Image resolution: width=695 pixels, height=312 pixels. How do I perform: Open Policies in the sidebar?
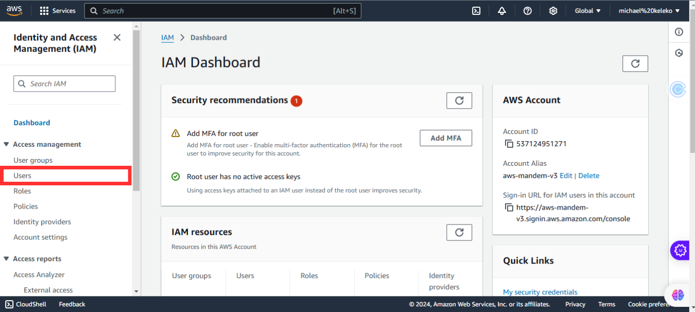coord(26,206)
